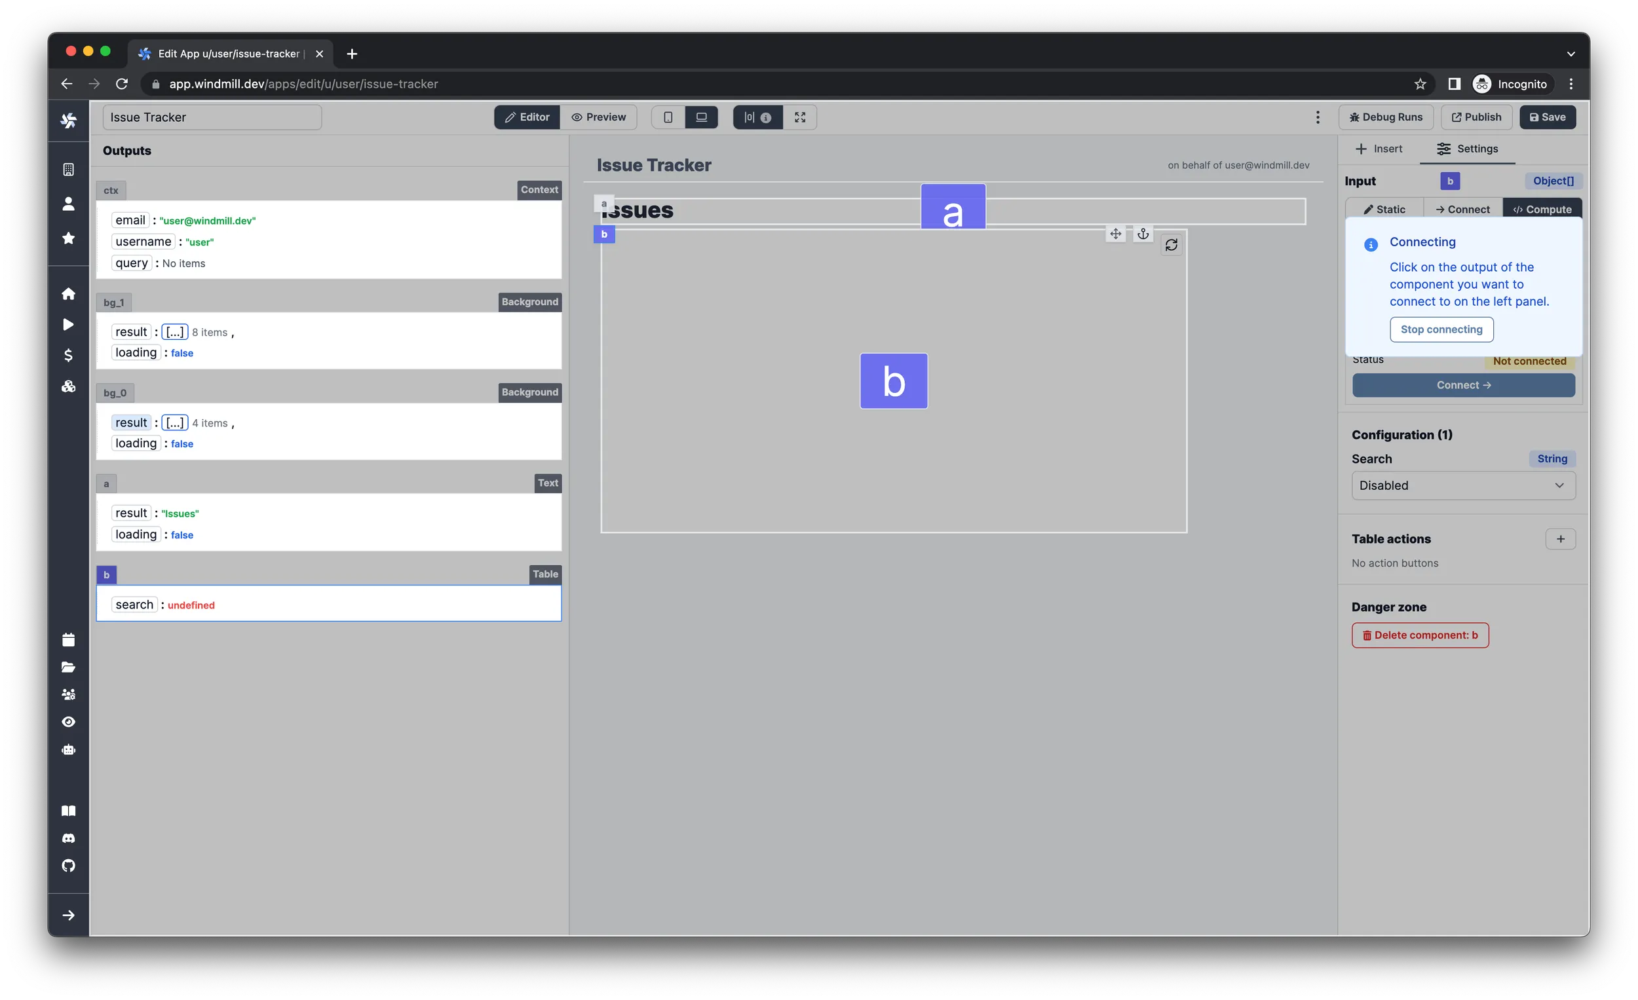
Task: Open Schedules via the calendar sidebar icon
Action: 69,639
